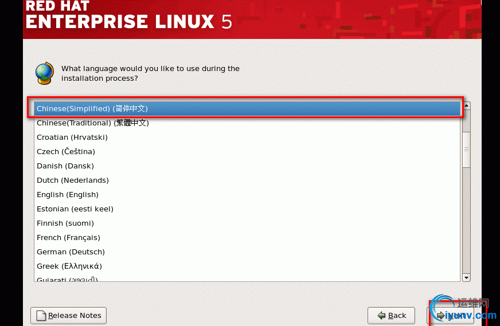Viewport: 500px width, 326px height.
Task: Choose Croatian (Hrvatski) language
Action: click(x=247, y=138)
